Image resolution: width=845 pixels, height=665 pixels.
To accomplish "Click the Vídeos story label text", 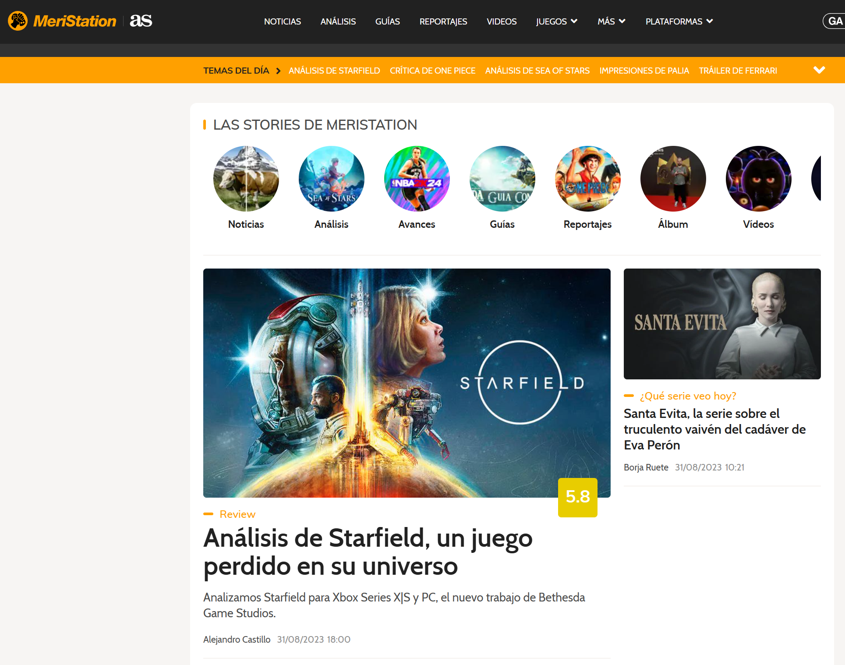I will click(x=759, y=224).
